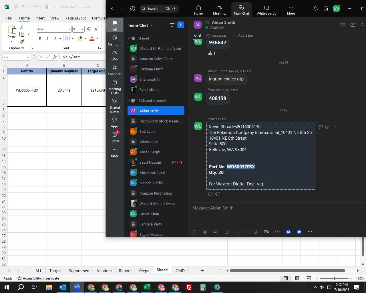Click the Message Aidan Smith input box
This screenshot has height=293, width=366.
pyautogui.click(x=276, y=208)
